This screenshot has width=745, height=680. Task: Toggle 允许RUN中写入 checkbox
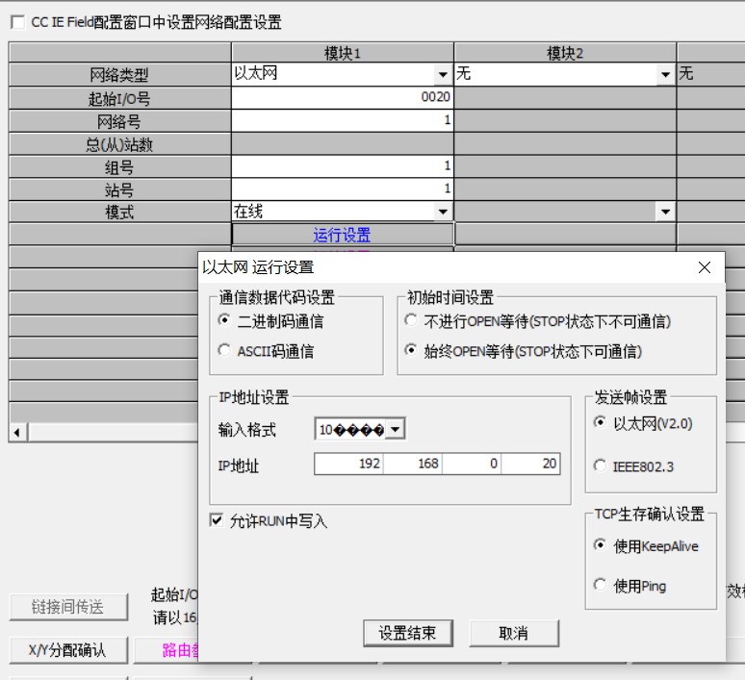(x=217, y=521)
